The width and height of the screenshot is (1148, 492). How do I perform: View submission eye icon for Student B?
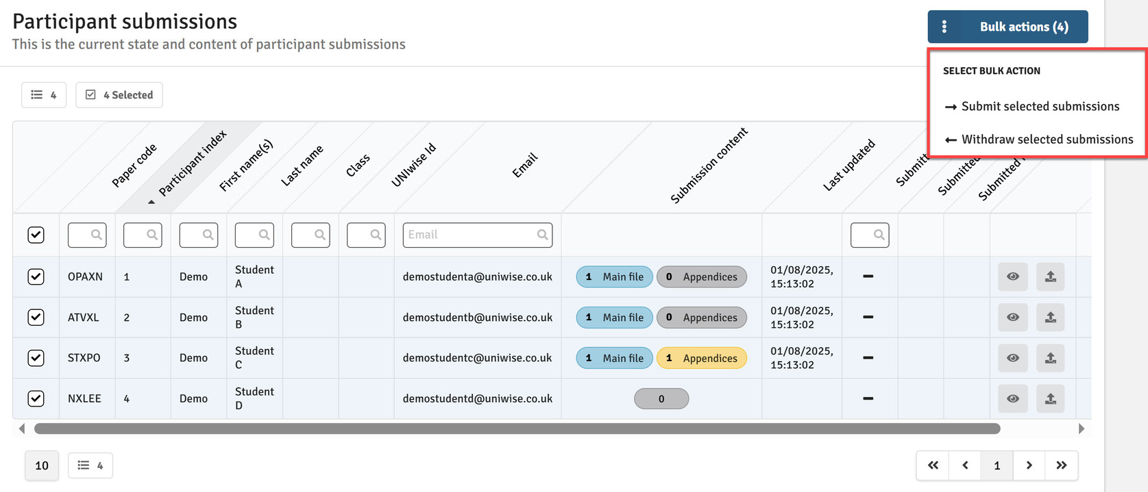coord(1013,317)
